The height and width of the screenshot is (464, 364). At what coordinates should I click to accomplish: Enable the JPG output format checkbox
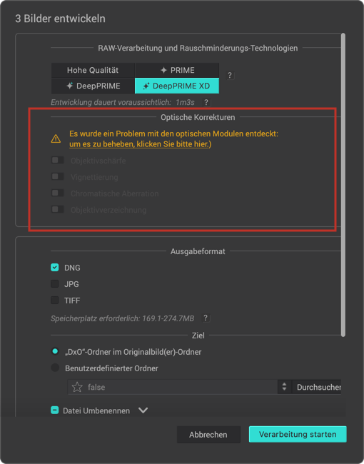coord(55,284)
